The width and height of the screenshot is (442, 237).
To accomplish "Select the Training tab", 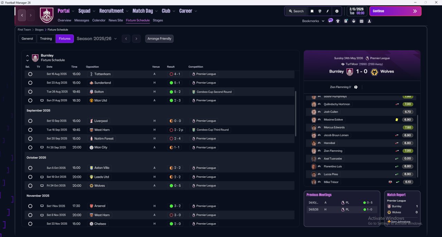I will point(46,39).
